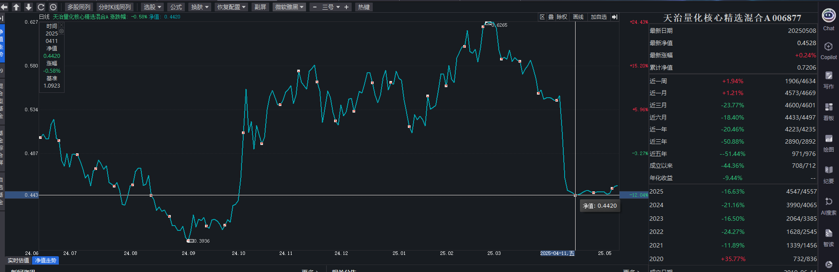
Task: Open the AI搜索 search icon
Action: [828, 202]
